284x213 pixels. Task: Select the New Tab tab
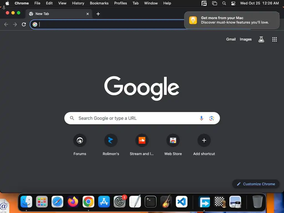pyautogui.click(x=59, y=14)
